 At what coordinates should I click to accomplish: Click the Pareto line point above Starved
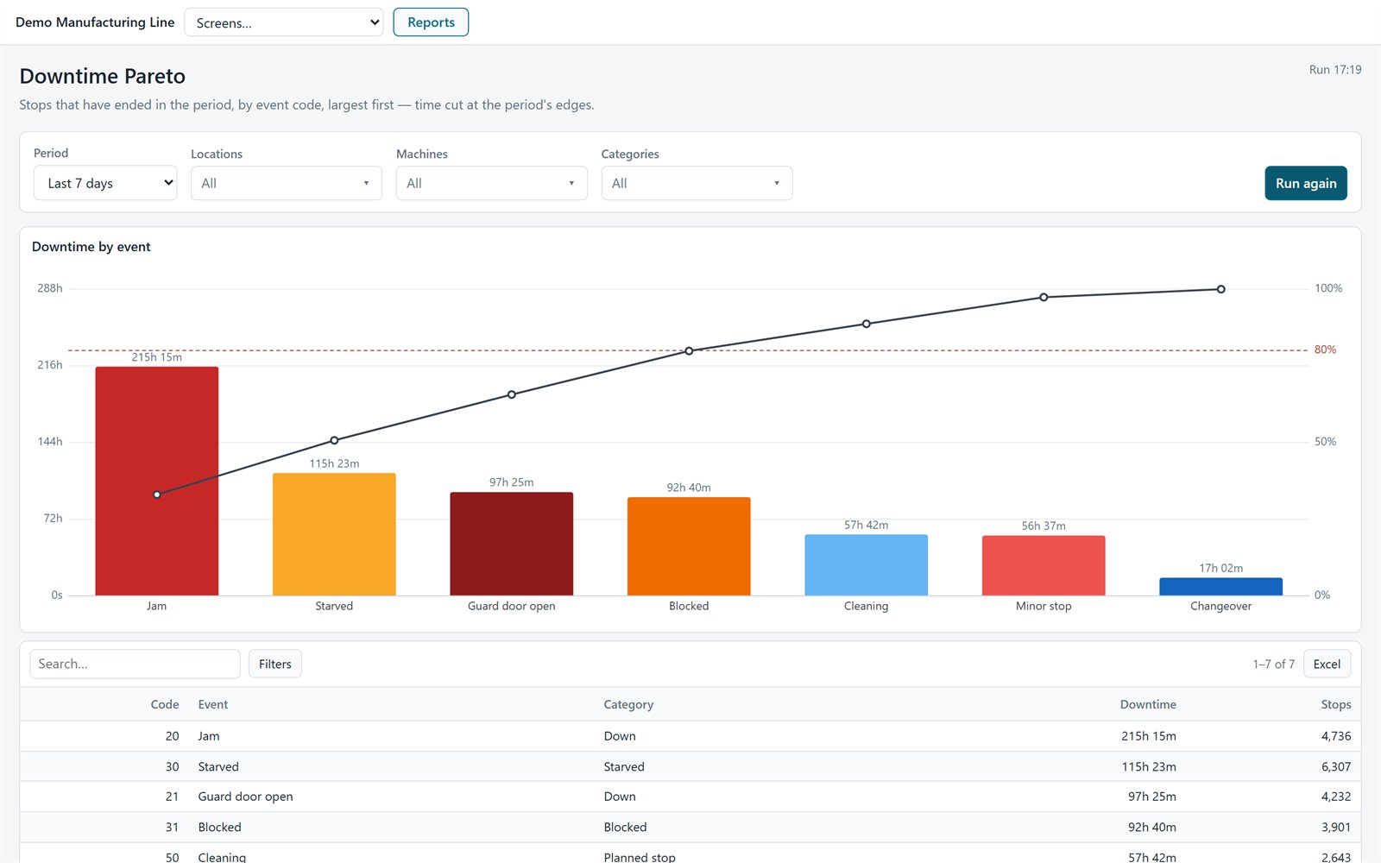pos(334,440)
